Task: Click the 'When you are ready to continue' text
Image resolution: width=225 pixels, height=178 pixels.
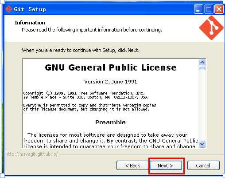Action: click(x=81, y=50)
